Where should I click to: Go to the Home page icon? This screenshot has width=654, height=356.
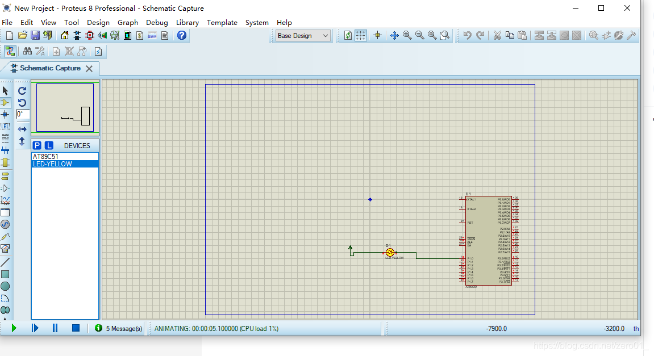[x=65, y=35]
